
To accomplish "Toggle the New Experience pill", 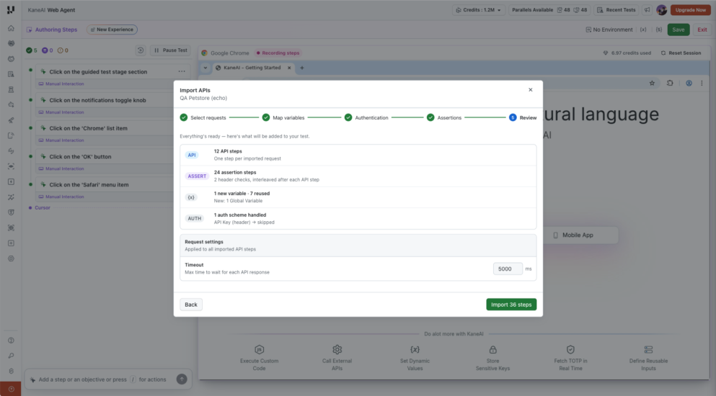I will click(x=112, y=30).
